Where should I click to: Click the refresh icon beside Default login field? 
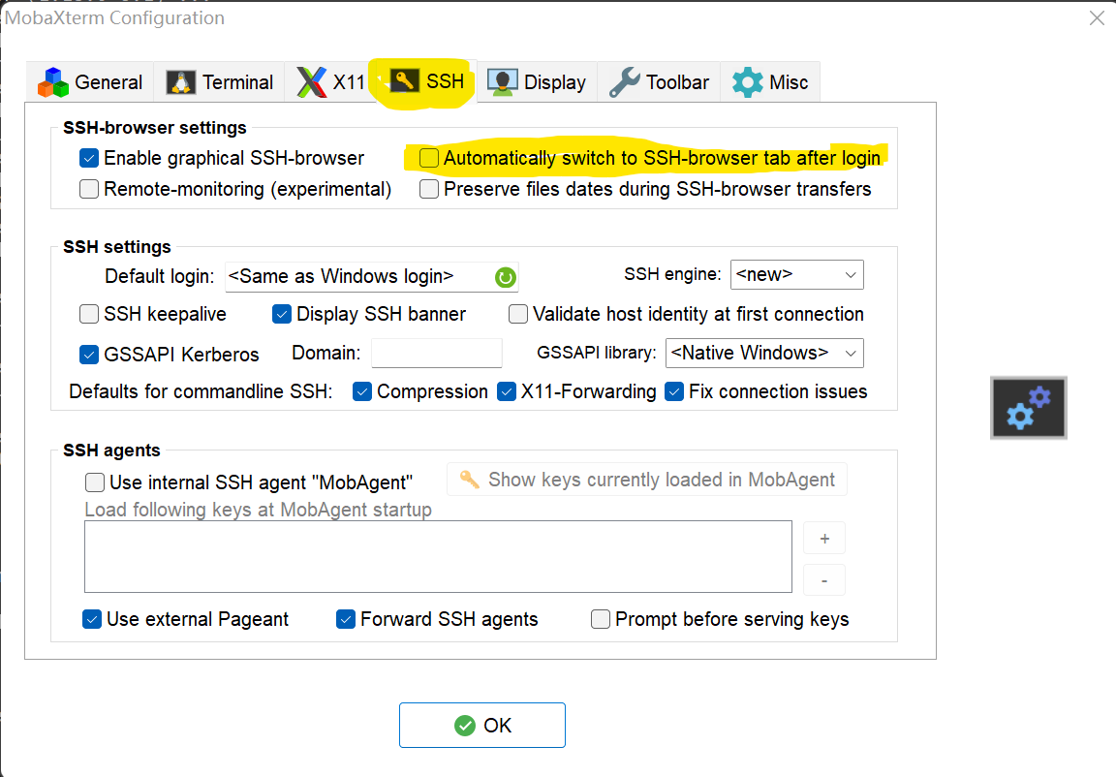[x=505, y=277]
